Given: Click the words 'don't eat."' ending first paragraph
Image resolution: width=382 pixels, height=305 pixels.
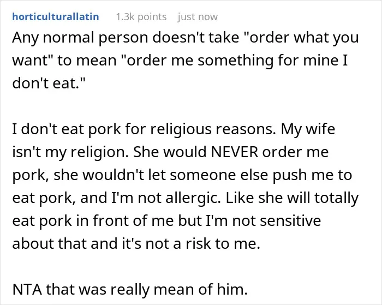Looking at the screenshot, I should pos(49,83).
